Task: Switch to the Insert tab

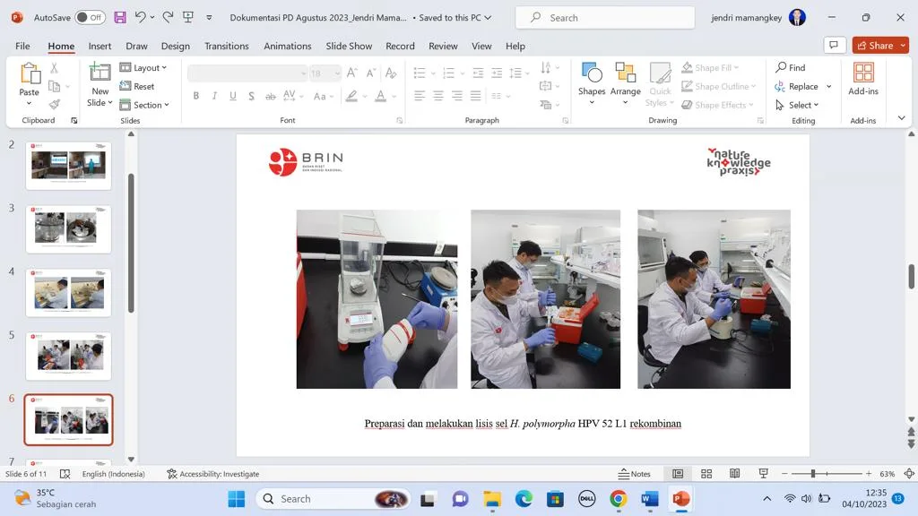Action: coord(100,46)
